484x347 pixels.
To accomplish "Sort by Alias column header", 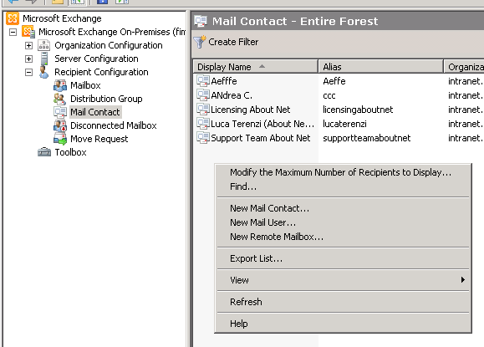I will 381,67.
